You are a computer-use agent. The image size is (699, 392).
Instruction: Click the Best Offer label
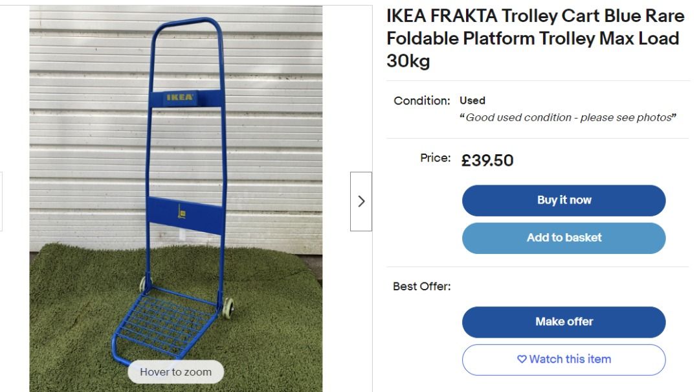[x=421, y=286]
